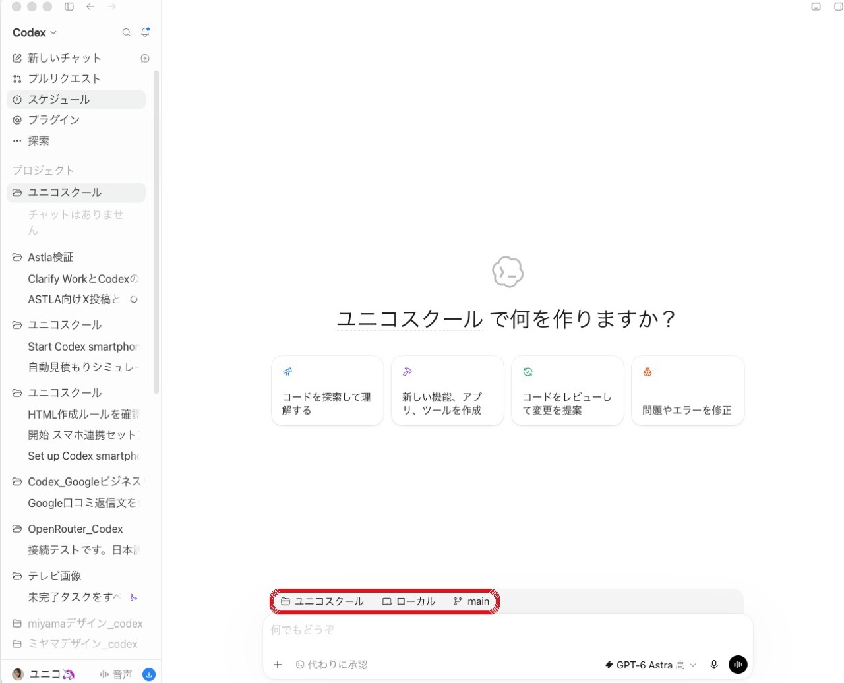Focus the 何でもどうぞ message input

508,630
